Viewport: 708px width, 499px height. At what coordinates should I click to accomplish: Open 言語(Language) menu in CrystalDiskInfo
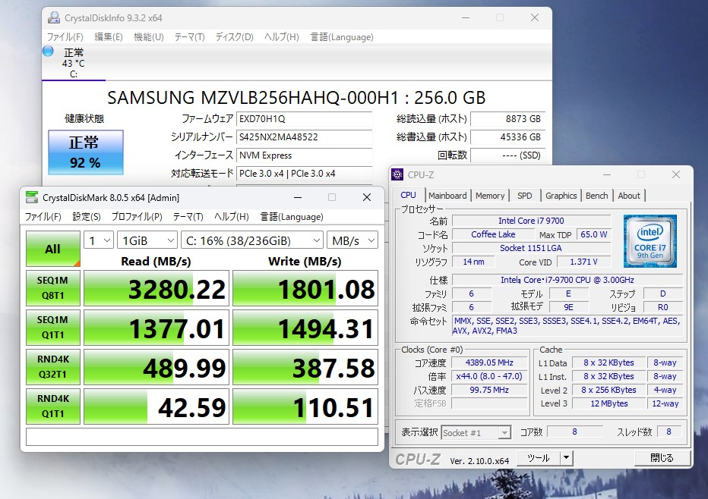pos(342,37)
